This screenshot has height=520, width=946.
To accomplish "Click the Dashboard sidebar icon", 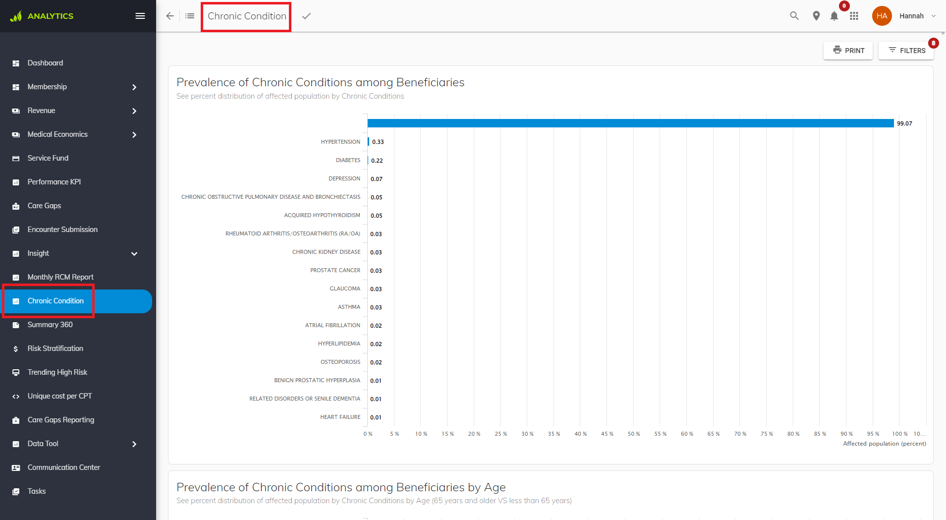I will pyautogui.click(x=16, y=63).
